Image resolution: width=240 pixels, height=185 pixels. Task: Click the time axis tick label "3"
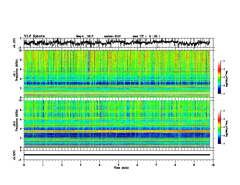pos(81,165)
